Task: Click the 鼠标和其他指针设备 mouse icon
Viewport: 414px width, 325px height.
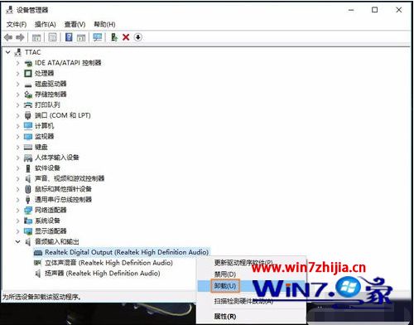Action: point(28,189)
